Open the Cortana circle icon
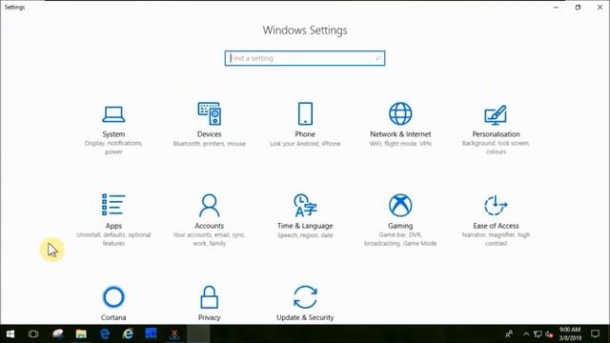The height and width of the screenshot is (343, 610). click(113, 296)
